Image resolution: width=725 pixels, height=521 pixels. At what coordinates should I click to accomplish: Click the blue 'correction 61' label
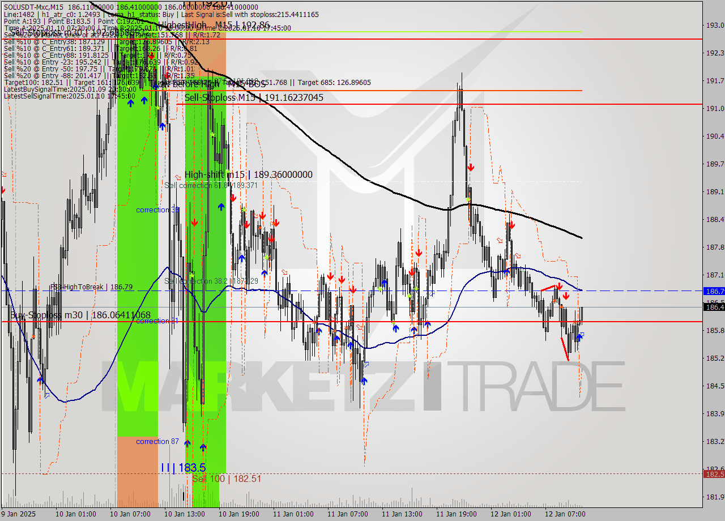[157, 321]
